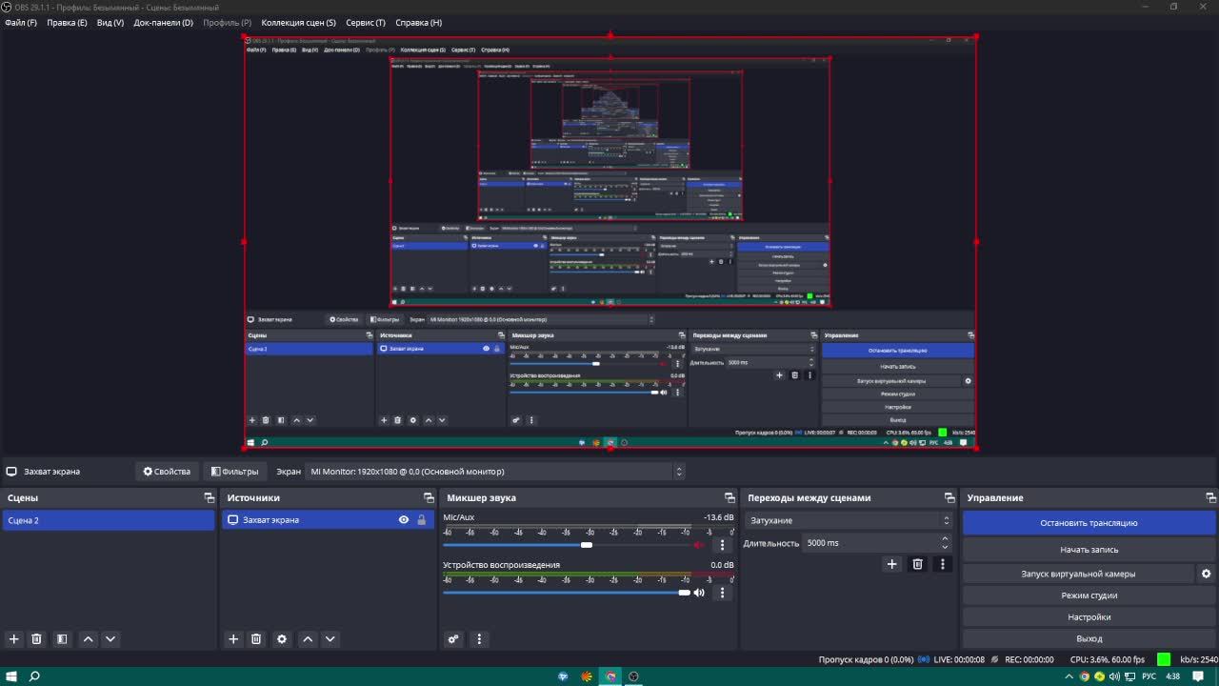
Task: Open Сервис (T) menu
Action: coord(366,23)
